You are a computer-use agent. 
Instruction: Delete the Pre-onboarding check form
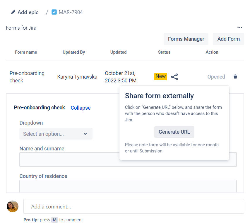235,77
